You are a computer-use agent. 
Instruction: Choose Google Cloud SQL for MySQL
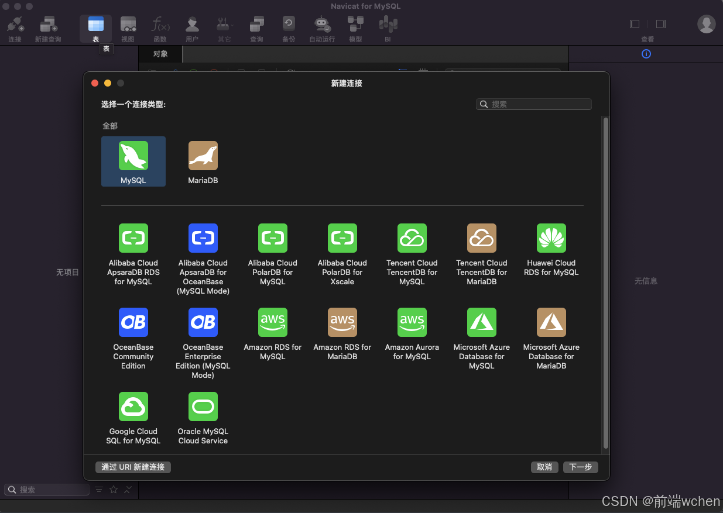coord(133,418)
